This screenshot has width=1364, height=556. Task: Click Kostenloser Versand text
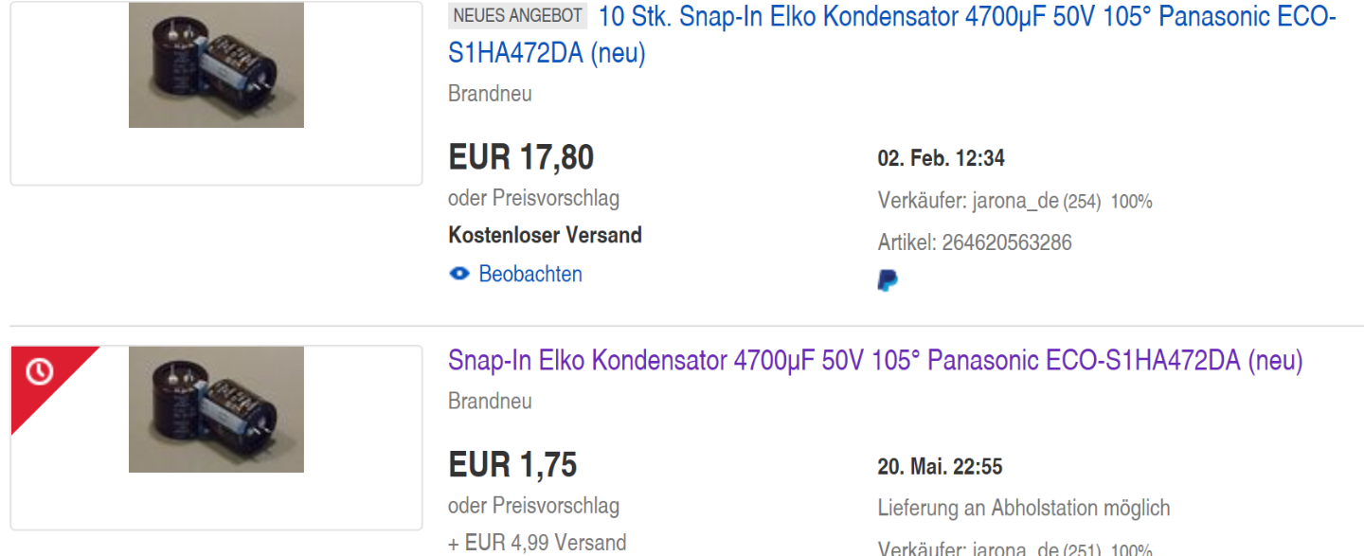545,235
